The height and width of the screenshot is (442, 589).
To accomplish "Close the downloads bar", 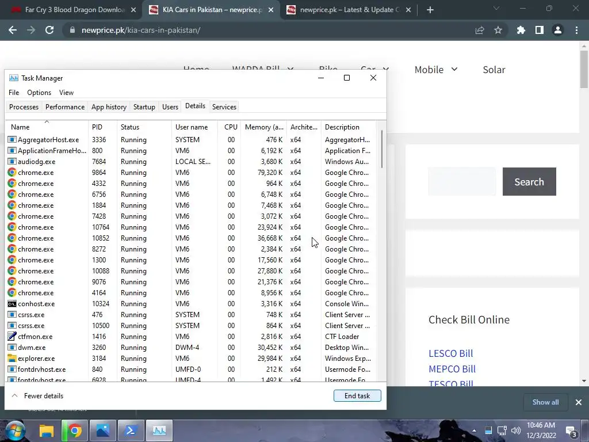I will 579,402.
